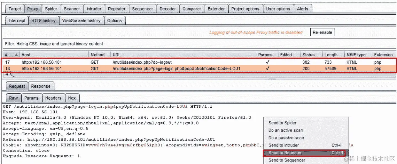397x164 pixels.
Task: Open proxy Options sub-tab
Action: (x=114, y=20)
